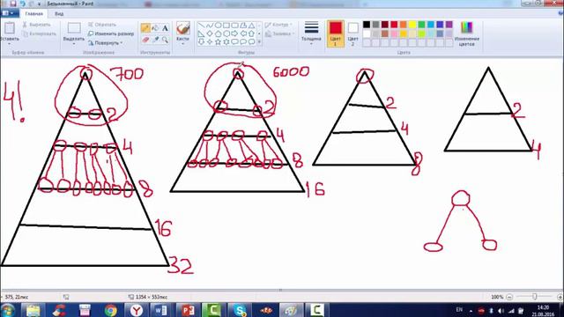Image resolution: width=564 pixels, height=317 pixels.
Task: Choose the Rounded rectangle shape
Action: click(235, 26)
